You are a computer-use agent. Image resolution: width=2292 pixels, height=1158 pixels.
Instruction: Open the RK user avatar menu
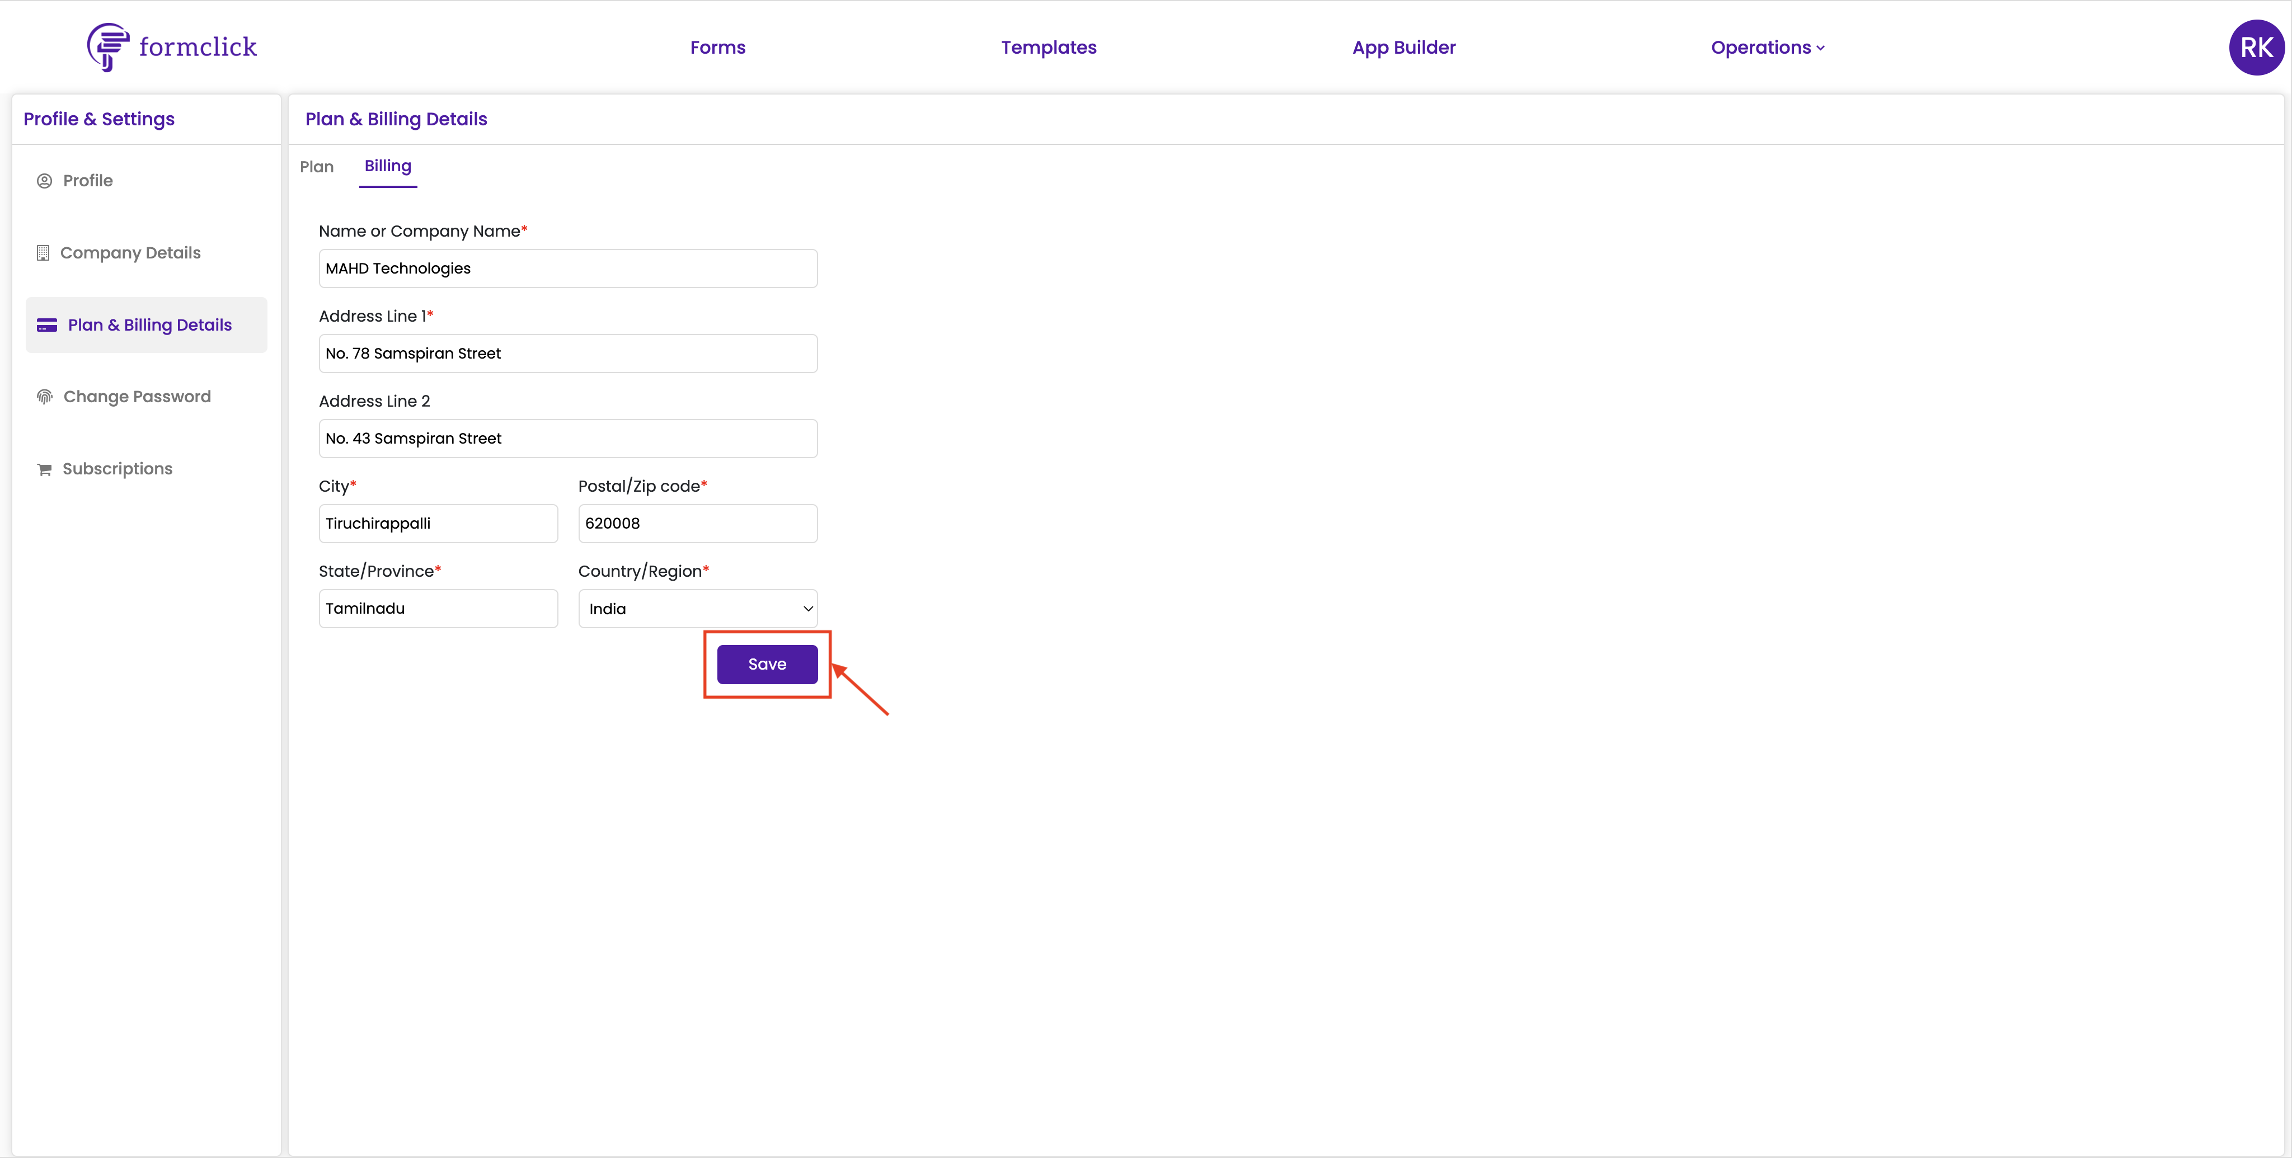[x=2256, y=47]
